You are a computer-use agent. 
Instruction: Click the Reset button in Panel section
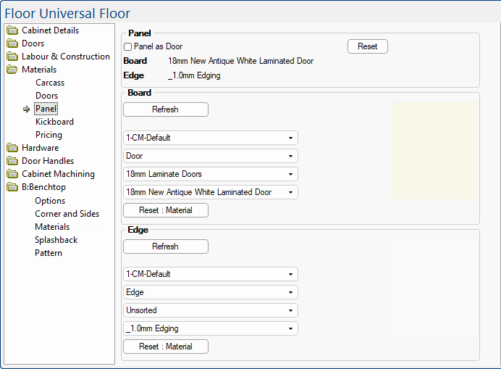pos(367,46)
